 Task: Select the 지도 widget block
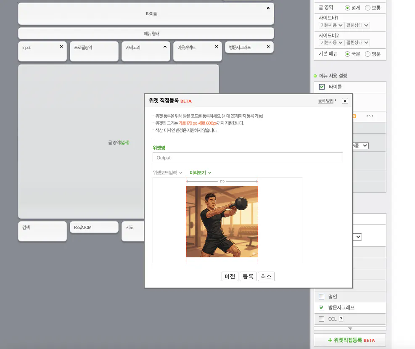[133, 231]
